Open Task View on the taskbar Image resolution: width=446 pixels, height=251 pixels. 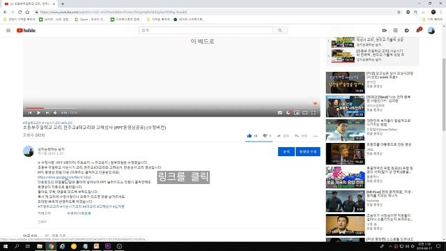28,246
